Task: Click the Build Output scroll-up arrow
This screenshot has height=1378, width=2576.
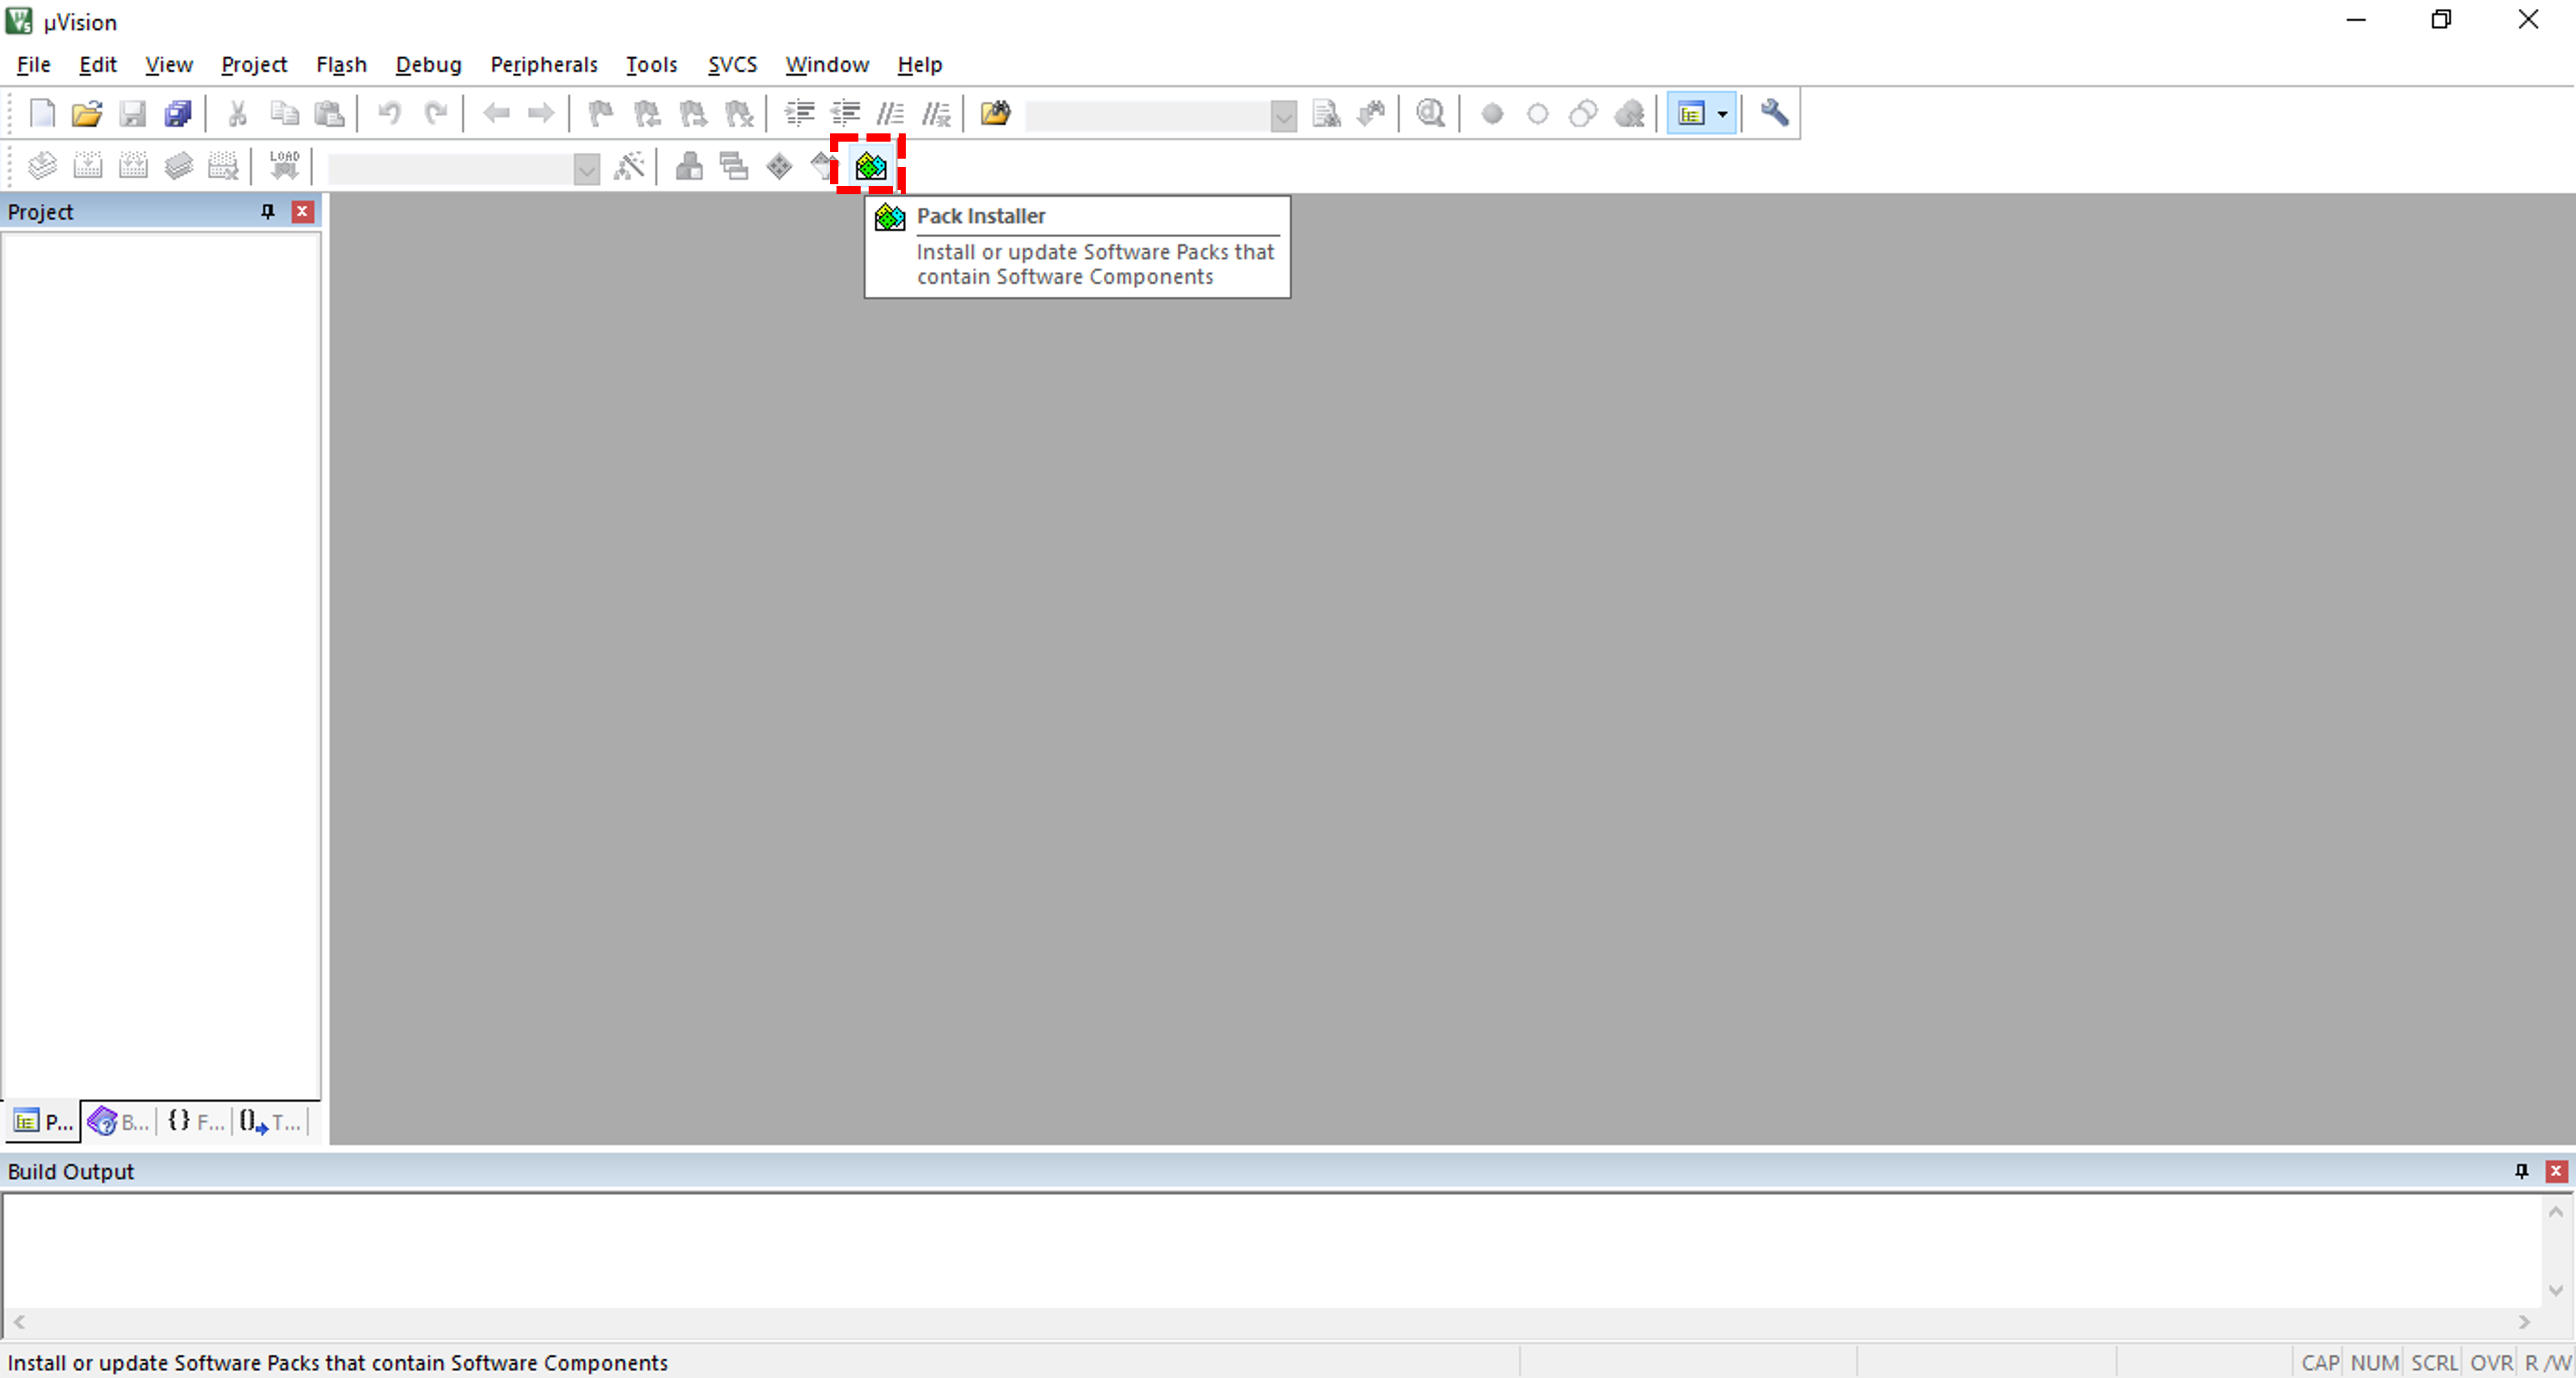Action: pyautogui.click(x=2555, y=1211)
